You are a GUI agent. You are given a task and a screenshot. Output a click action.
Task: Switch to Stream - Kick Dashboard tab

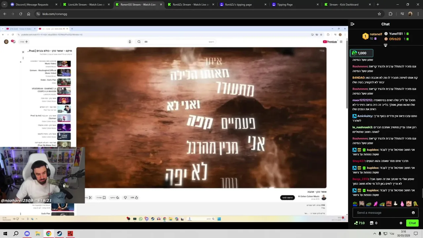pos(348,5)
